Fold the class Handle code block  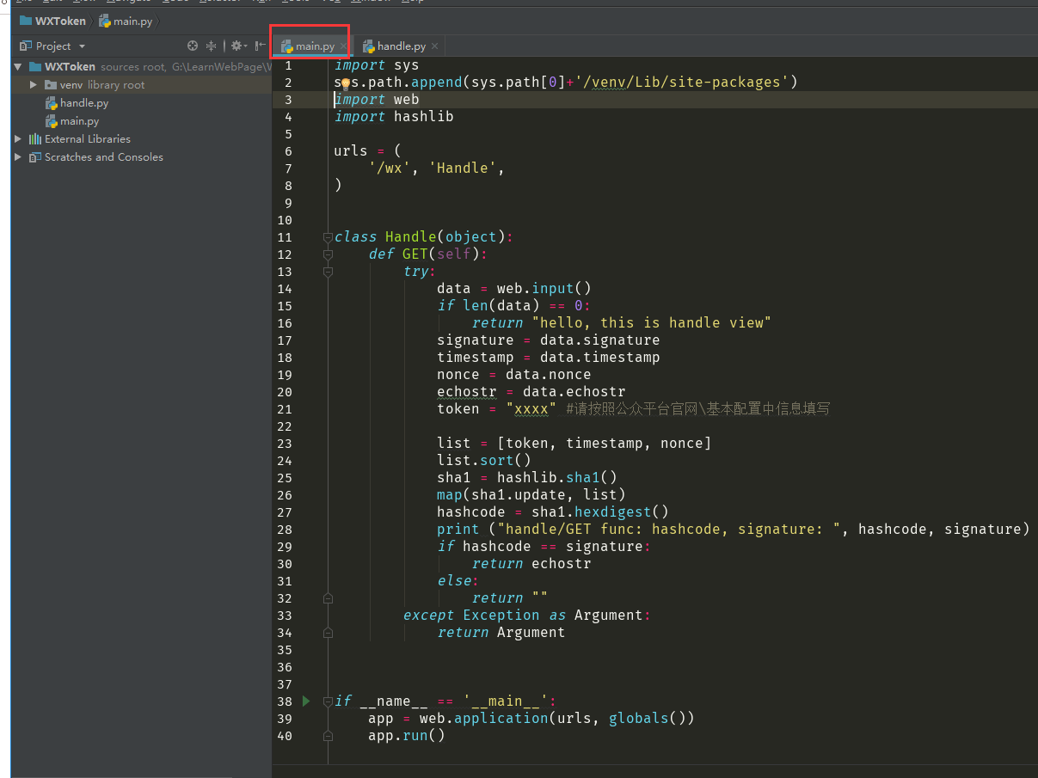point(328,237)
